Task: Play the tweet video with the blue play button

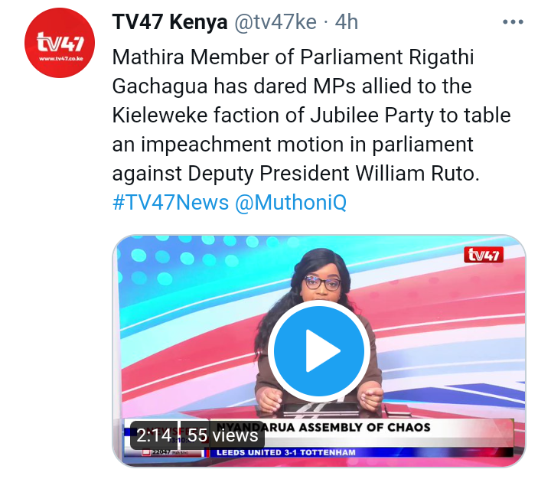Action: 319,350
